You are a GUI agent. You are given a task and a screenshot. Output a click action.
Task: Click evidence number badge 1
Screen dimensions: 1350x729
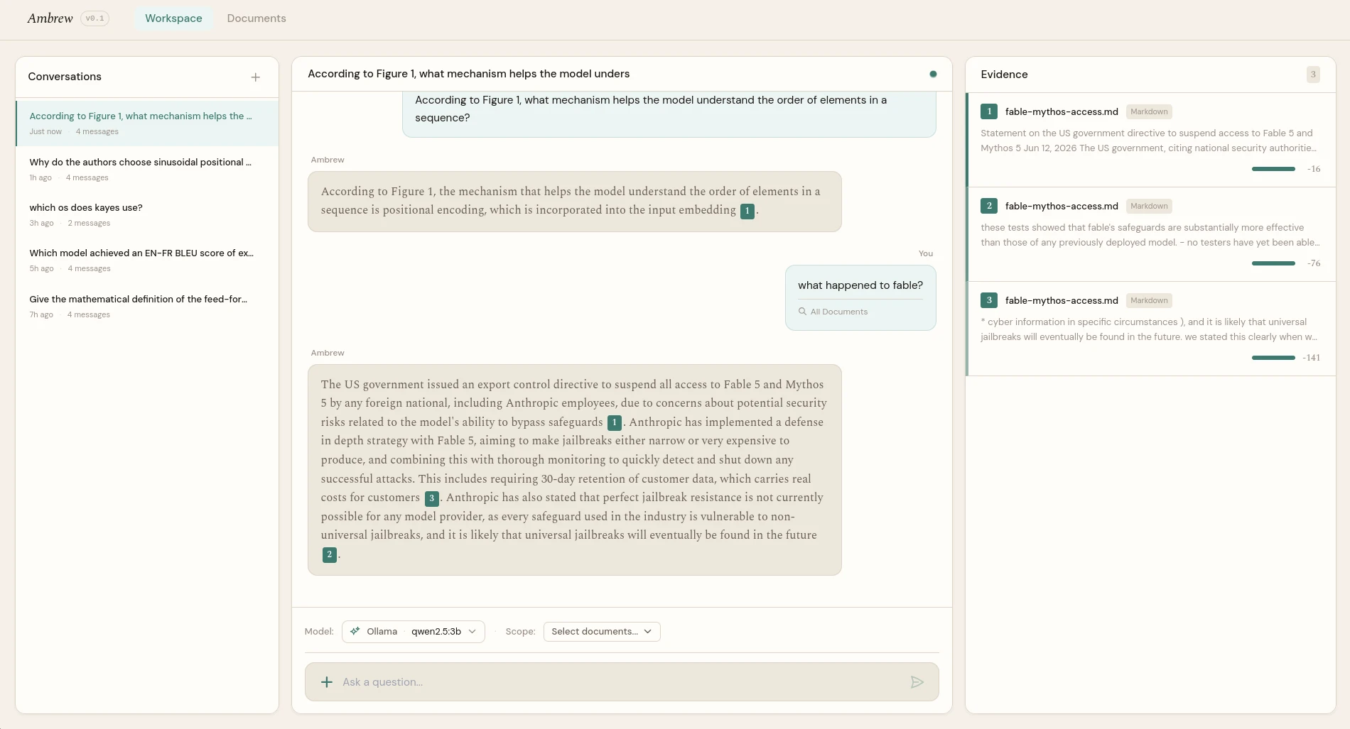pos(989,111)
